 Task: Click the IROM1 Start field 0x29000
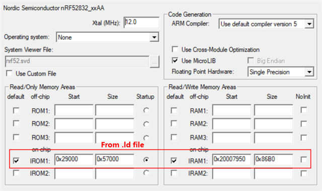[74, 159]
